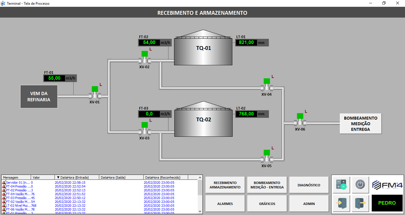
Task: Click the TQ-02 storage tank
Action: coord(203,119)
